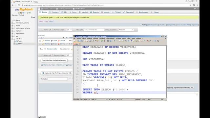Click the reload navigation panel icon
Screen dimensions: 210x118
tap(30, 13)
